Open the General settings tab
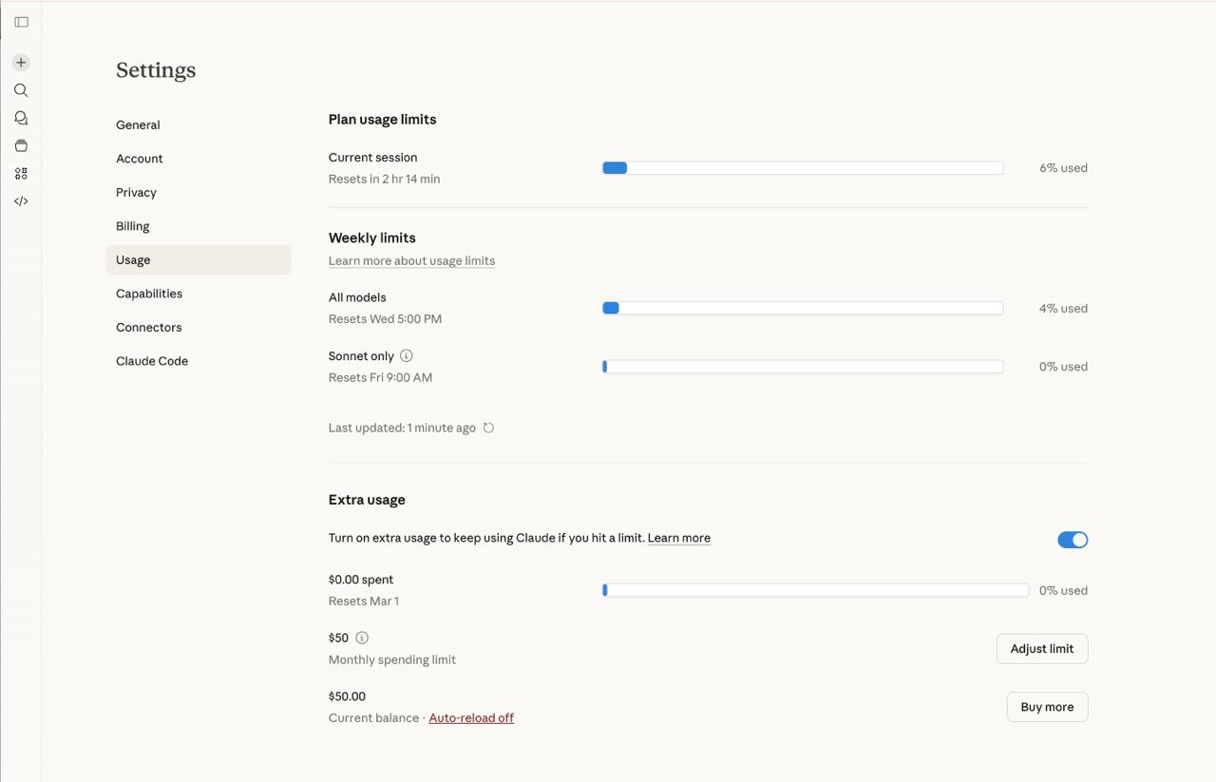The height and width of the screenshot is (782, 1216). point(138,124)
